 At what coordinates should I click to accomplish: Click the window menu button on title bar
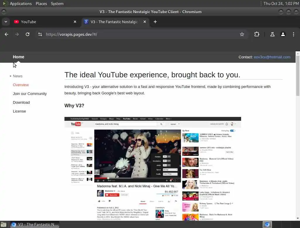pos(4,12)
